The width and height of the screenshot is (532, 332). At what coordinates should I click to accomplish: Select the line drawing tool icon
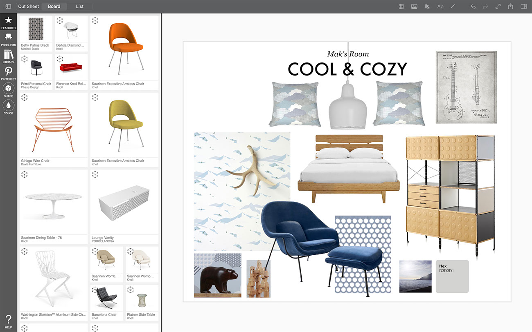tap(453, 7)
